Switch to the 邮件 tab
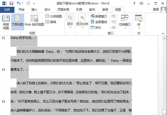This screenshot has width=167, height=115. pos(92,10)
